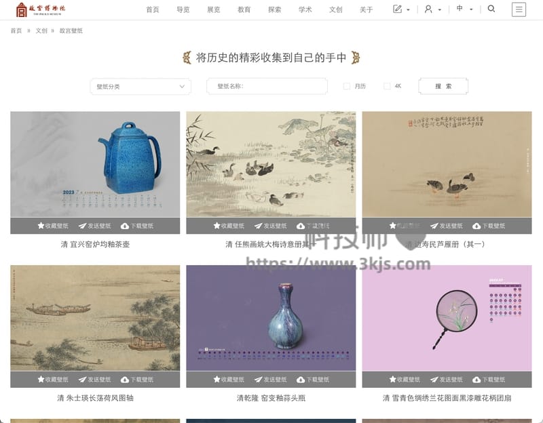Click 故宫壁纸 breadcrumb

coord(71,31)
